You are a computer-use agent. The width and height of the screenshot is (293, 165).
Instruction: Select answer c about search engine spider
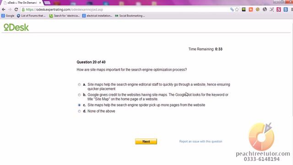pos(79,105)
